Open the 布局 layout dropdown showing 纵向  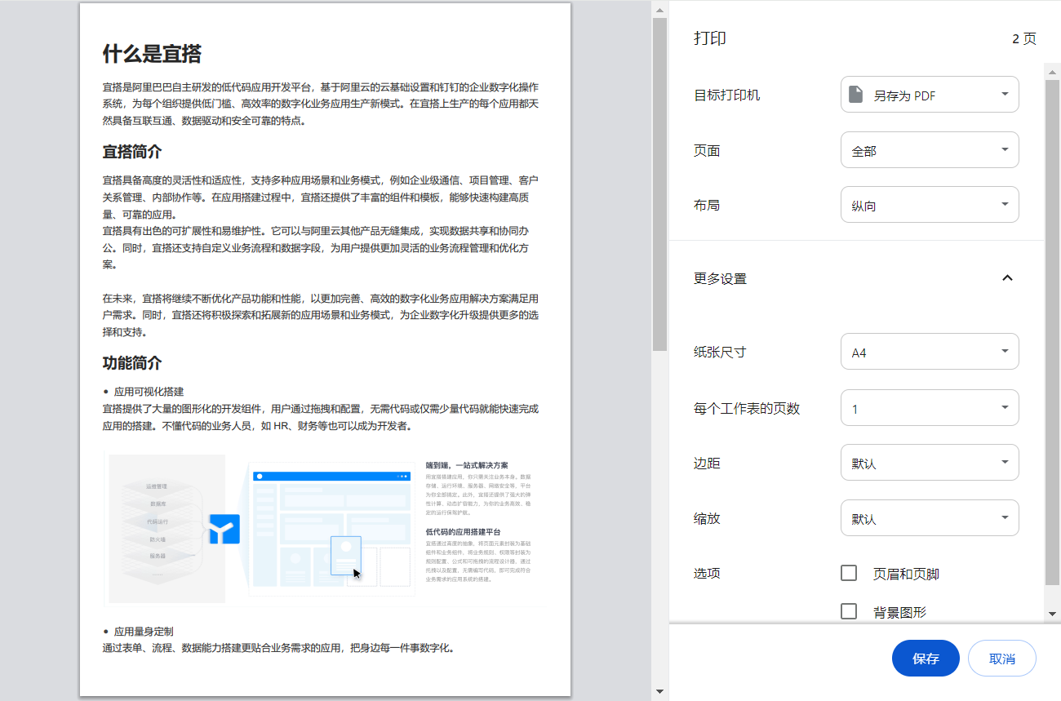pyautogui.click(x=930, y=205)
